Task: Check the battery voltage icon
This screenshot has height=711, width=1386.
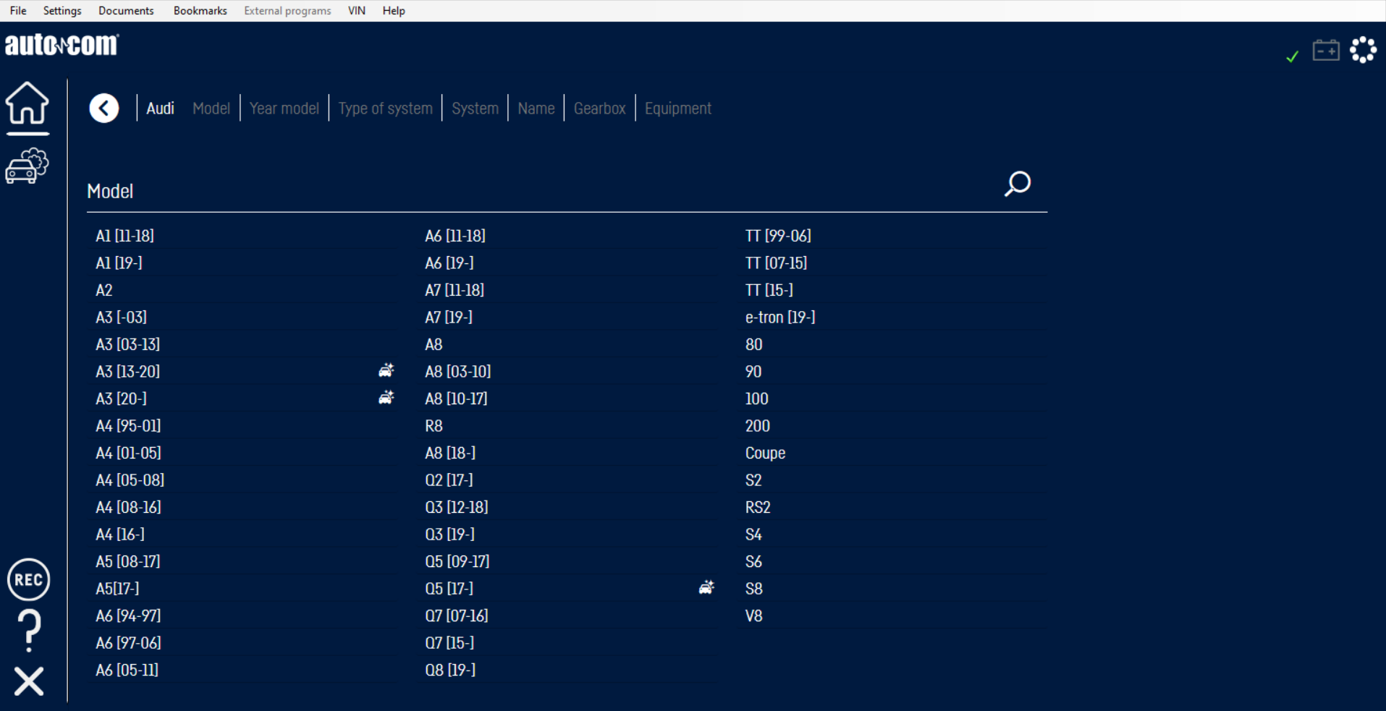Action: pyautogui.click(x=1326, y=50)
